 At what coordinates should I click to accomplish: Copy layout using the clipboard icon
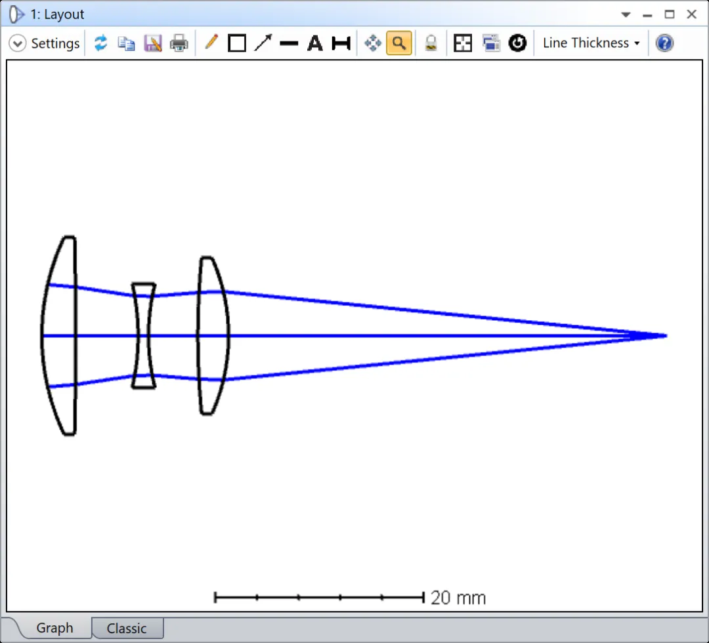(126, 43)
